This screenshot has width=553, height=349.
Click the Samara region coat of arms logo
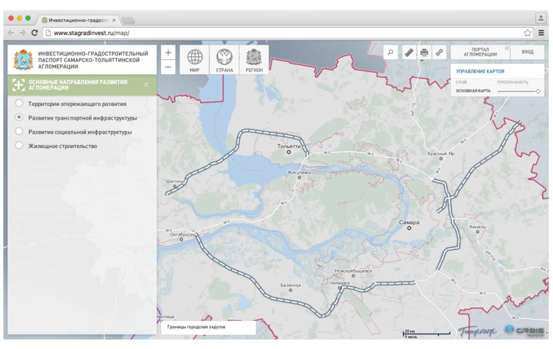[23, 60]
